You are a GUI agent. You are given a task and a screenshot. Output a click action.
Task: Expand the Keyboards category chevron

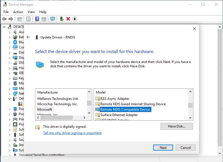pos(9,78)
